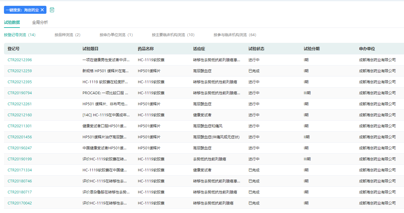Select 按参与临床机构浏览 (64) view

[x=235, y=35]
